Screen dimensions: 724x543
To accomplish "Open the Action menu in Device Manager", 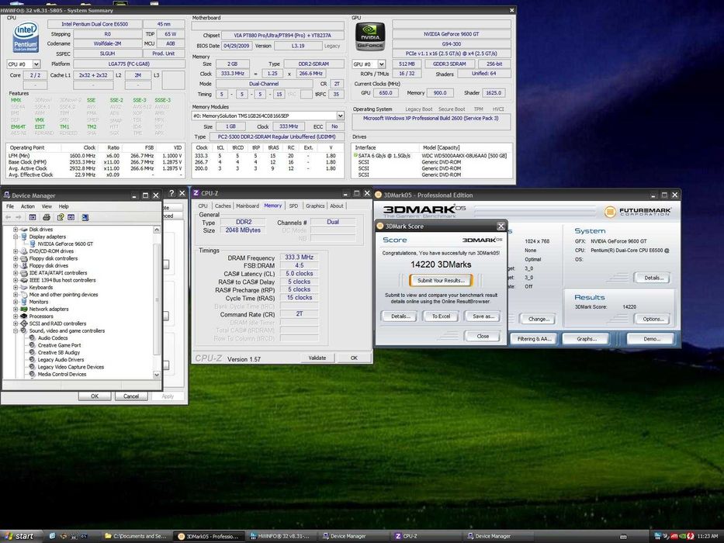I will tap(27, 206).
